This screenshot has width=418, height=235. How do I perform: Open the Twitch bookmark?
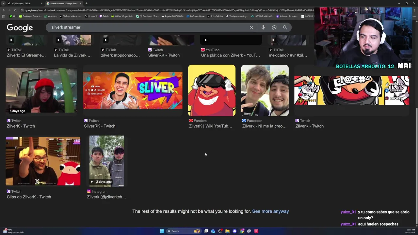pyautogui.click(x=104, y=16)
